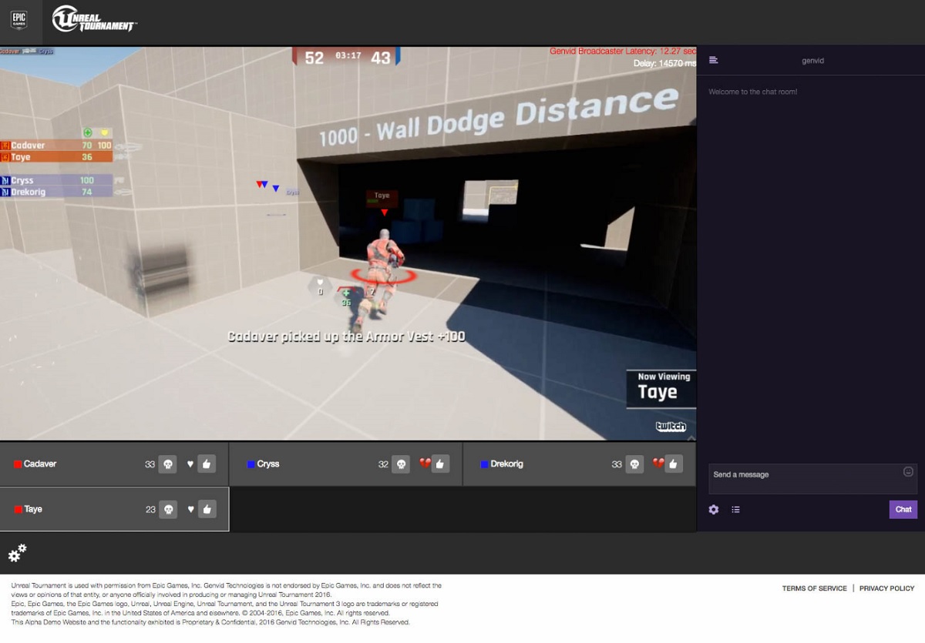The width and height of the screenshot is (925, 643).
Task: Click the Genvid Broadcaster Latency text
Action: tap(623, 52)
